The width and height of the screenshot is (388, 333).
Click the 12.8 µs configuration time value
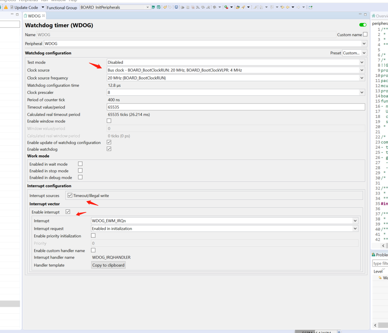coord(114,85)
